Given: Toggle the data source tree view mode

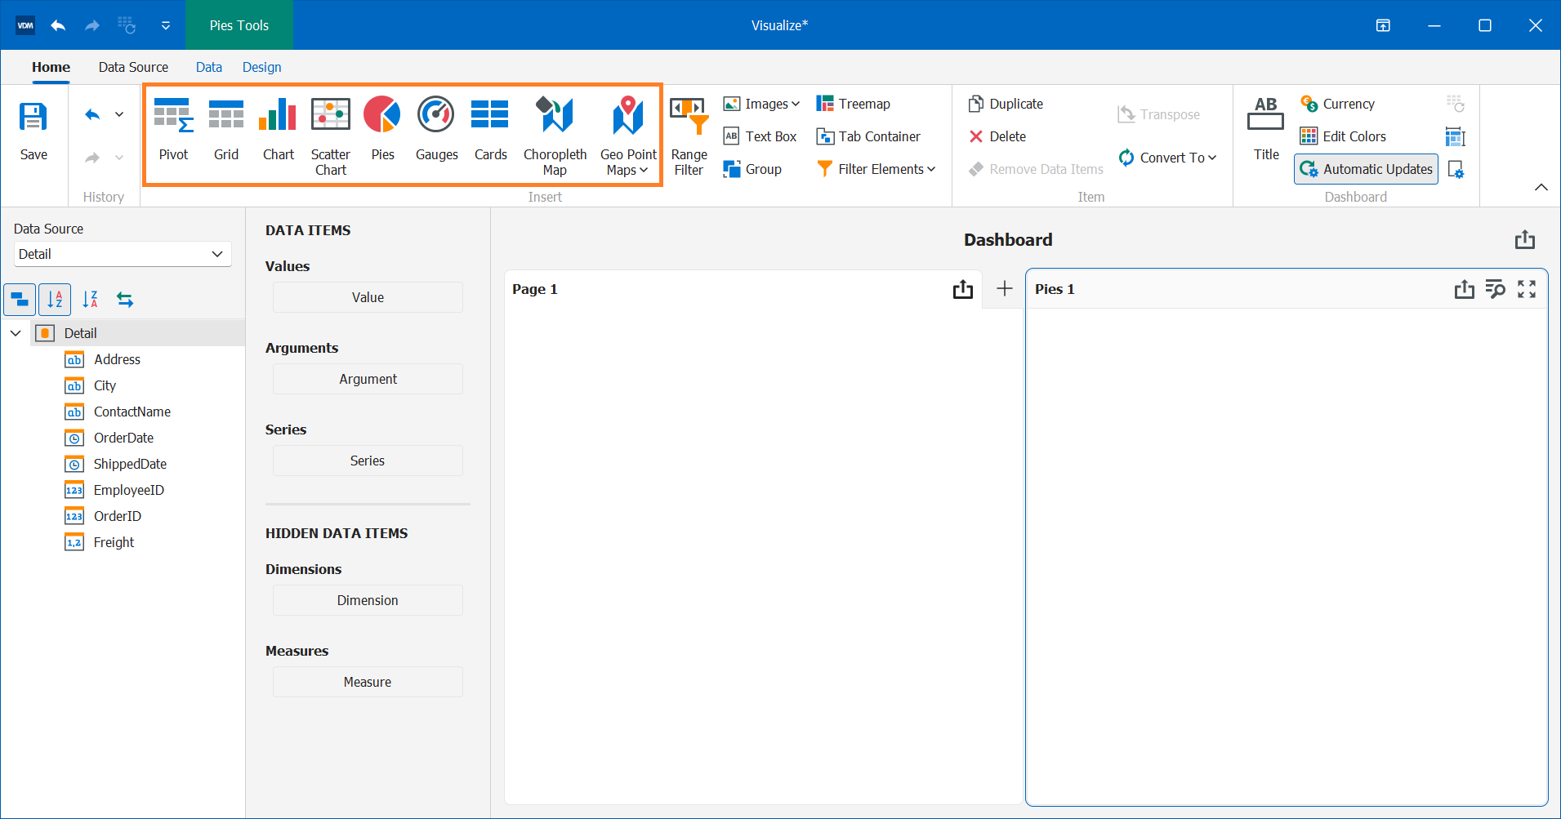Looking at the screenshot, I should [20, 300].
